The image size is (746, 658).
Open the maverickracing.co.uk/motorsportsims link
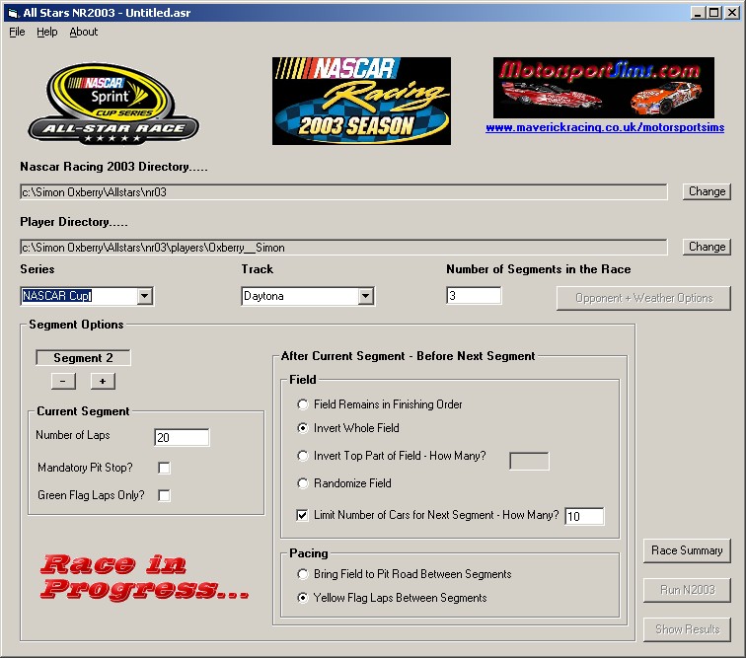coord(605,127)
